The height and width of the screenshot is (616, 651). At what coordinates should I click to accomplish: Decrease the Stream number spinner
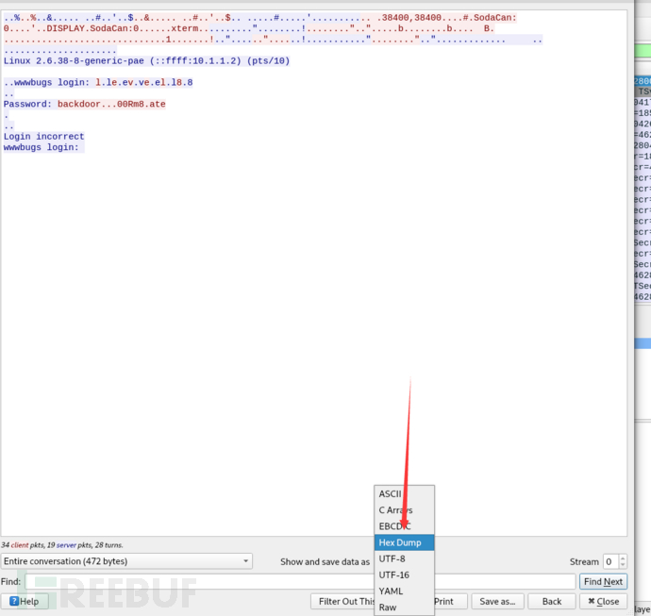pyautogui.click(x=623, y=565)
